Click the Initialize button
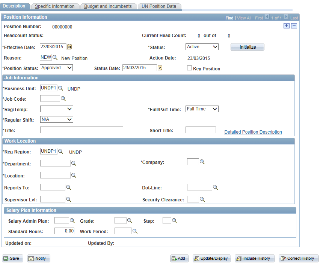Image resolution: width=326 pixels, height=265 pixels. click(x=248, y=47)
